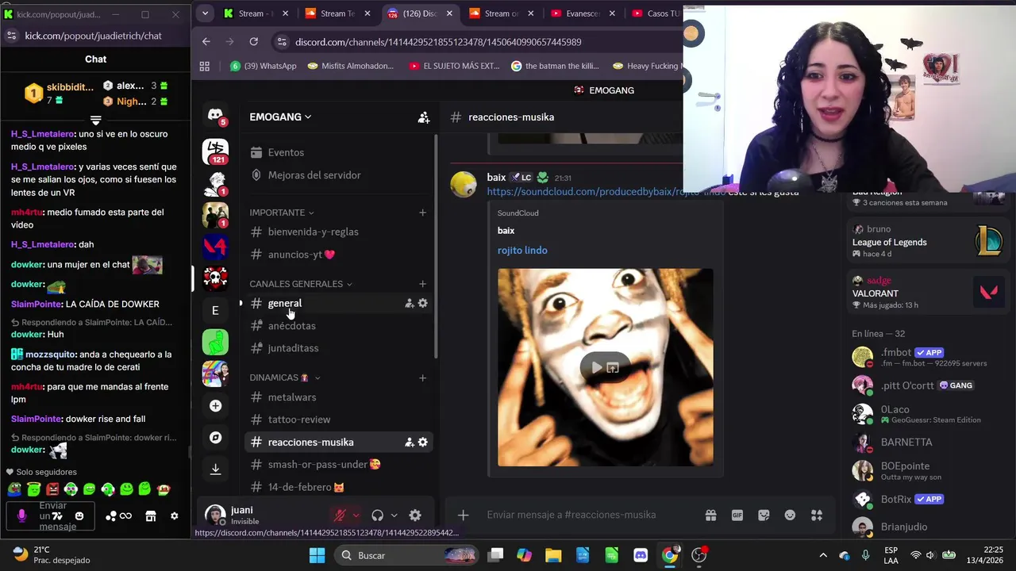Click the rojito lindo title link
The image size is (1016, 571).
(x=522, y=251)
